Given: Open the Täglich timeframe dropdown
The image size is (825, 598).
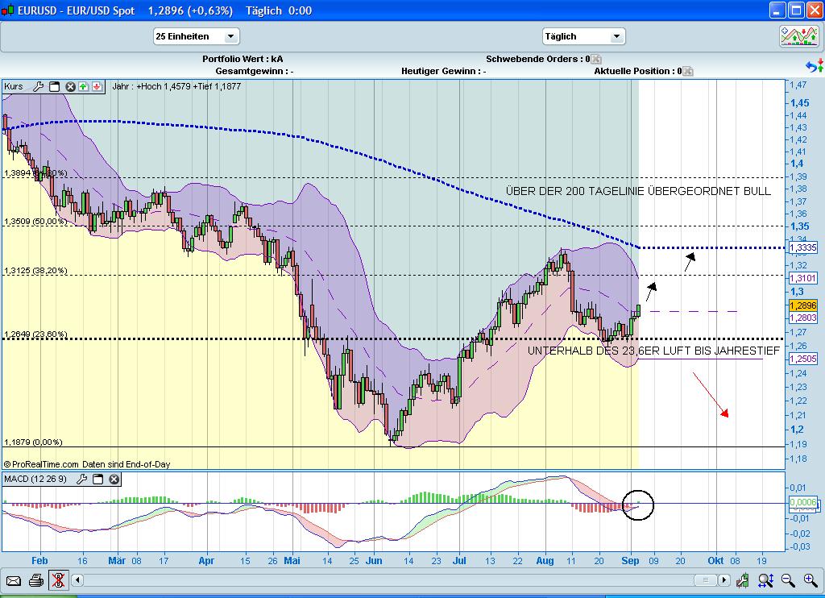Looking at the screenshot, I should point(583,36).
